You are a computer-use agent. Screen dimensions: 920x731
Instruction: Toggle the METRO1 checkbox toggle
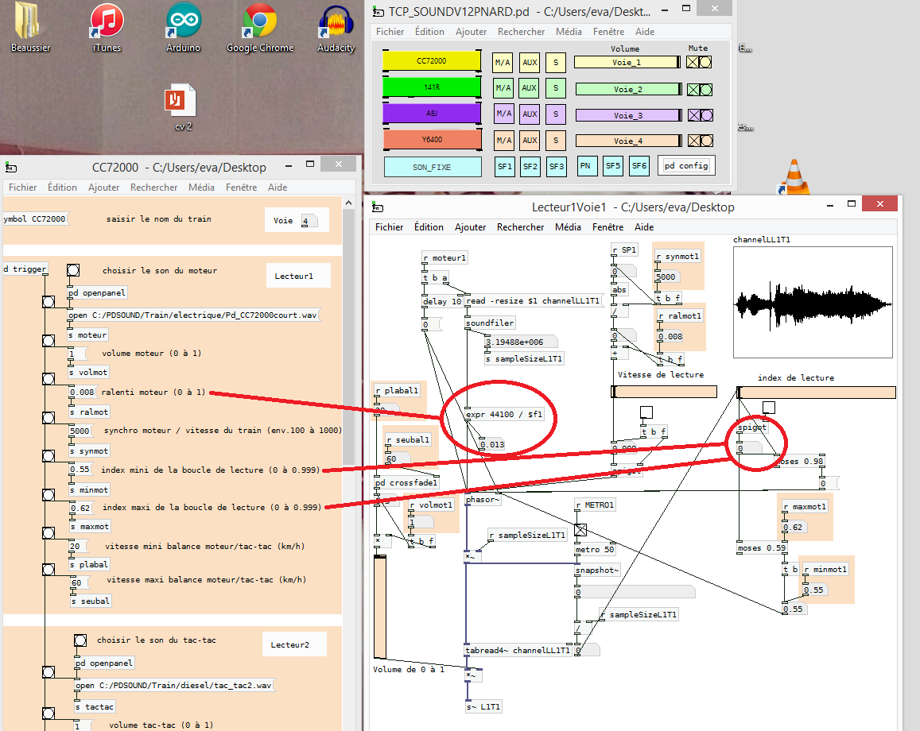(580, 530)
